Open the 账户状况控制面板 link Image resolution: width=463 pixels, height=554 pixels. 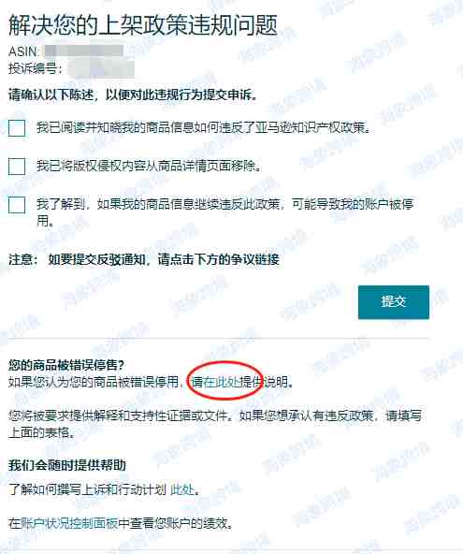[69, 523]
